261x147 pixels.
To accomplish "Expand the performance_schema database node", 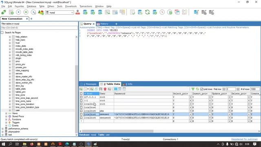I will pyautogui.click(x=2, y=129).
